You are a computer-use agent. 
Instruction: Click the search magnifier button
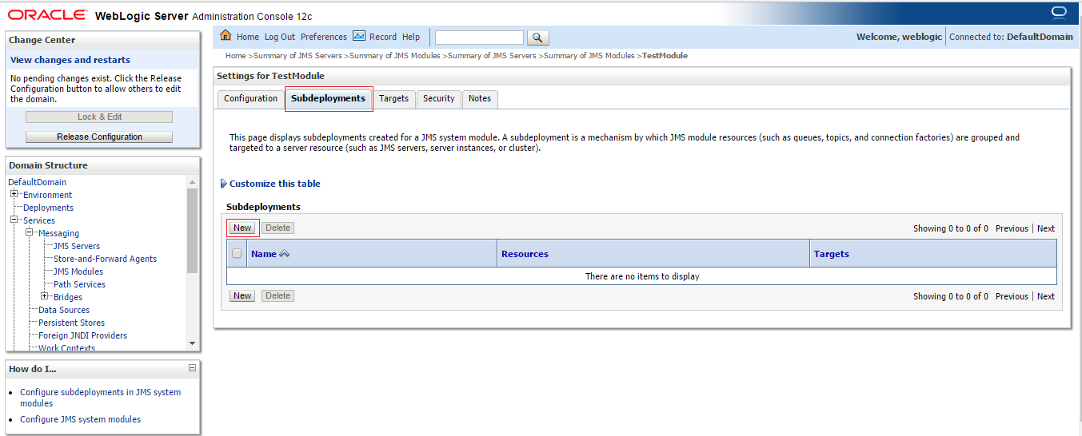[x=538, y=38]
